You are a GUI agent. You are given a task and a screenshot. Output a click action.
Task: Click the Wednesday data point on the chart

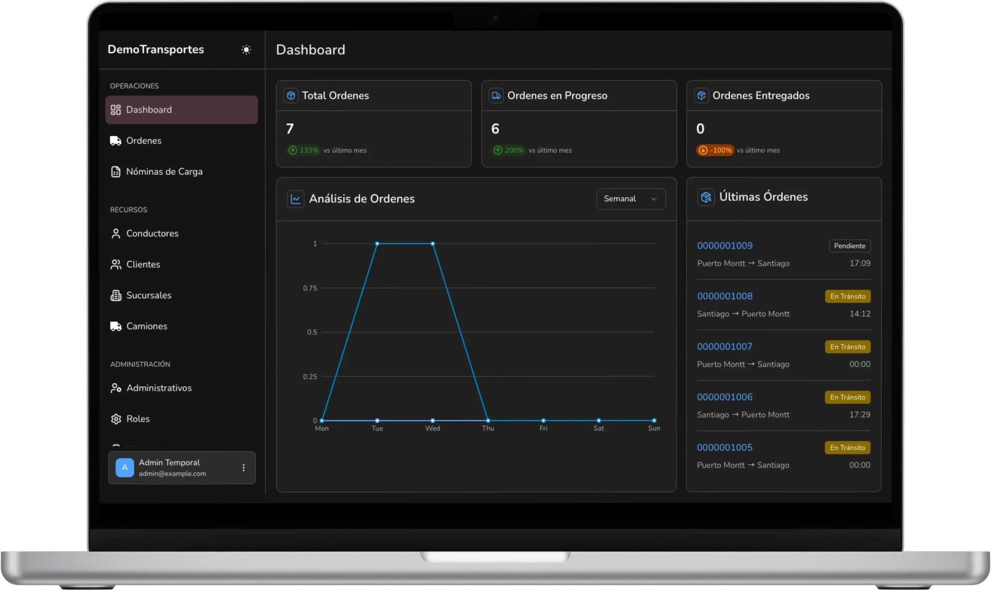pos(432,243)
